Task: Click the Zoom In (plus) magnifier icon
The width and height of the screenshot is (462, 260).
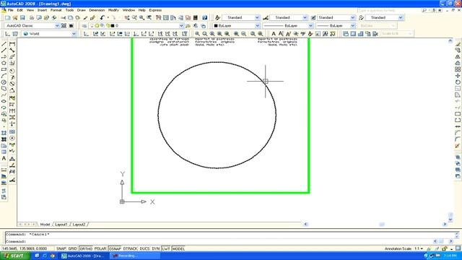Action: 236,34
